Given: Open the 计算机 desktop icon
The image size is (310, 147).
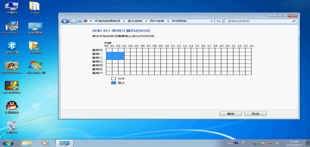Looking at the screenshot, I should [x=12, y=7].
